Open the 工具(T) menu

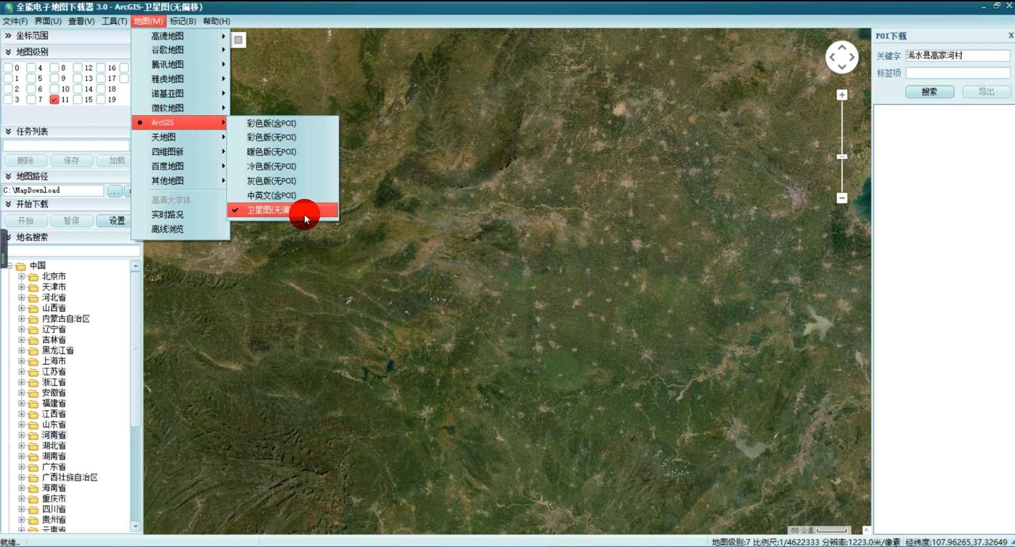113,21
